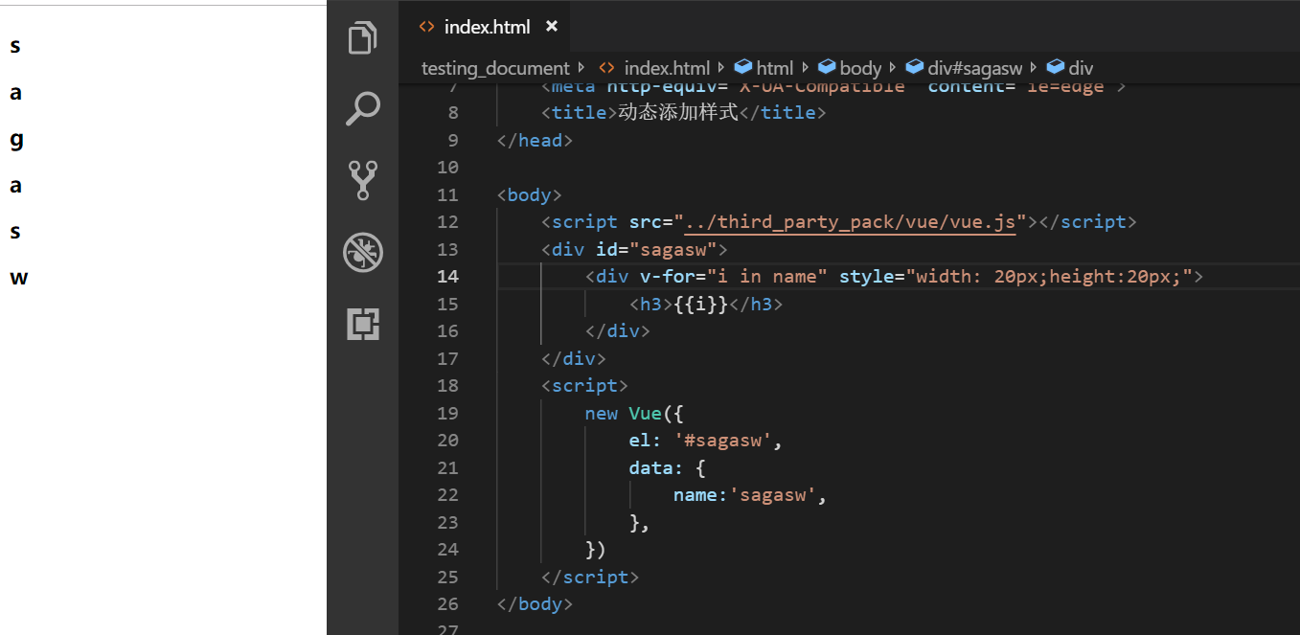The image size is (1300, 635).
Task: Click the v-for attribute on line 14
Action: click(x=668, y=277)
